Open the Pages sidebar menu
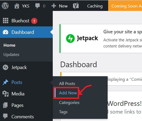 (x=18, y=105)
